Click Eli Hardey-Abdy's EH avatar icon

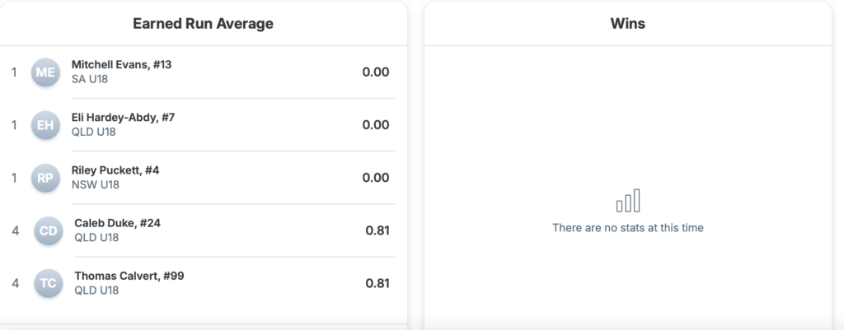pyautogui.click(x=45, y=125)
